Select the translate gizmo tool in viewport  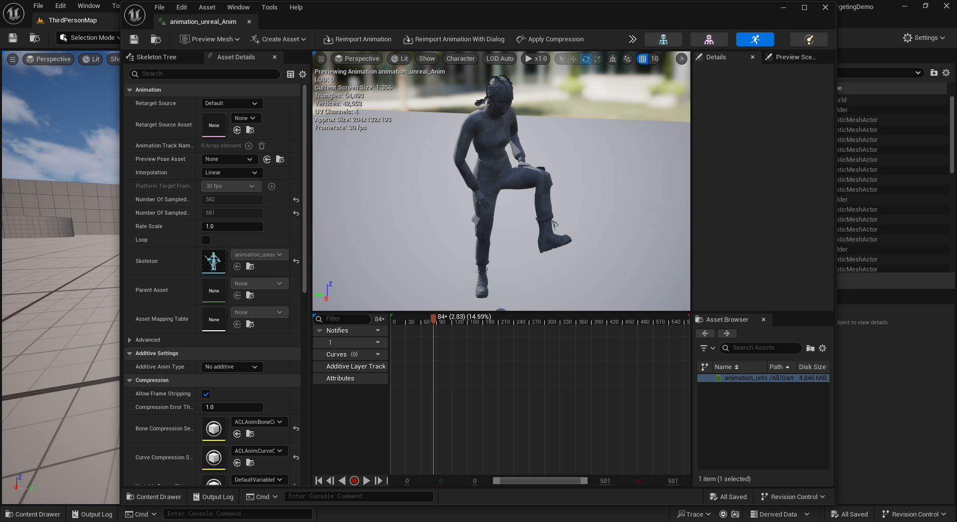pyautogui.click(x=574, y=59)
